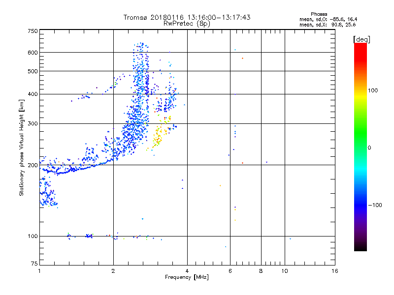Click the "0" degree label beside the color bar

[x=369, y=148]
